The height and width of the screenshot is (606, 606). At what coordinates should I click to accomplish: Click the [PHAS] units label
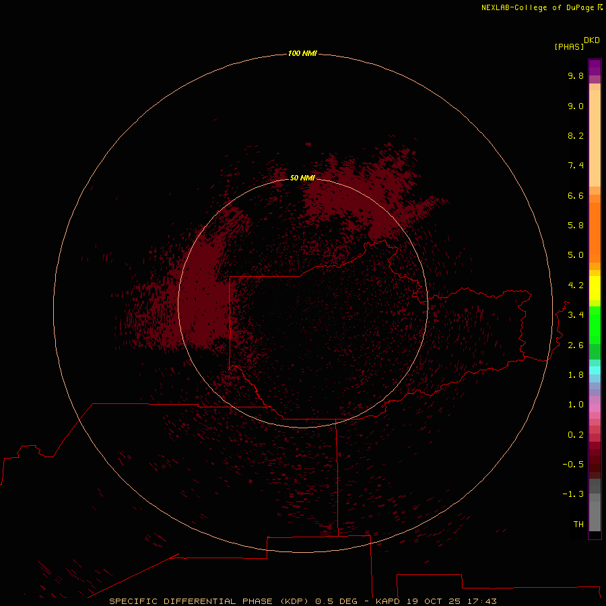click(569, 46)
